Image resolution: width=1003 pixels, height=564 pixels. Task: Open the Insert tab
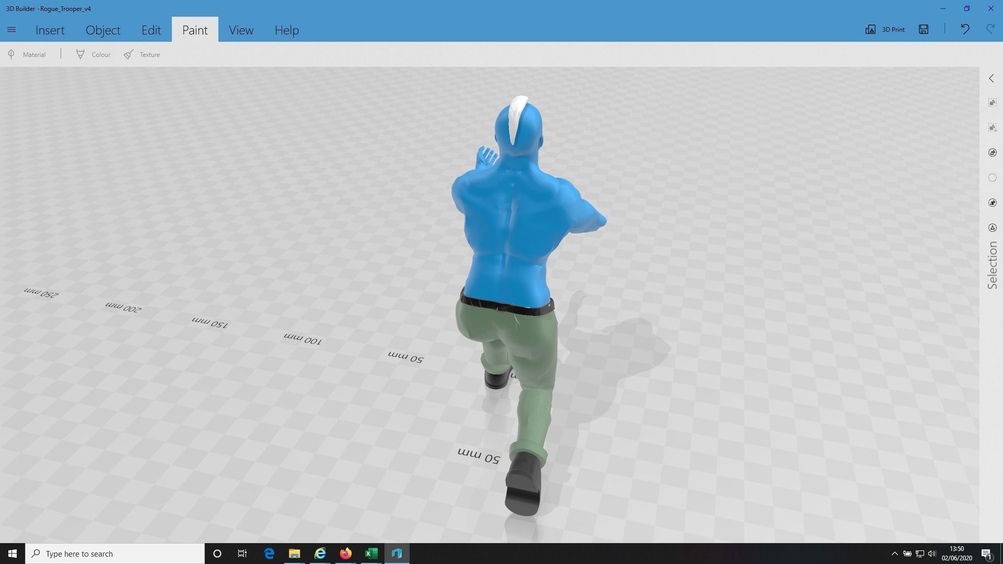(50, 30)
